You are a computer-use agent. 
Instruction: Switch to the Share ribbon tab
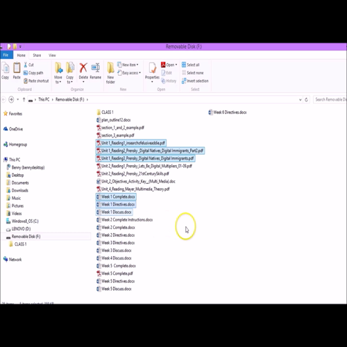tap(37, 56)
